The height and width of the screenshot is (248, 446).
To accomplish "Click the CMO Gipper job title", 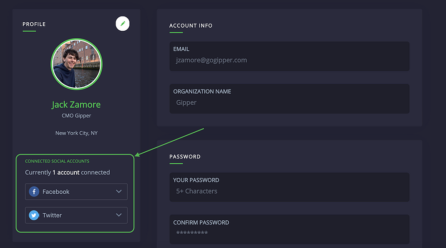I will (77, 116).
